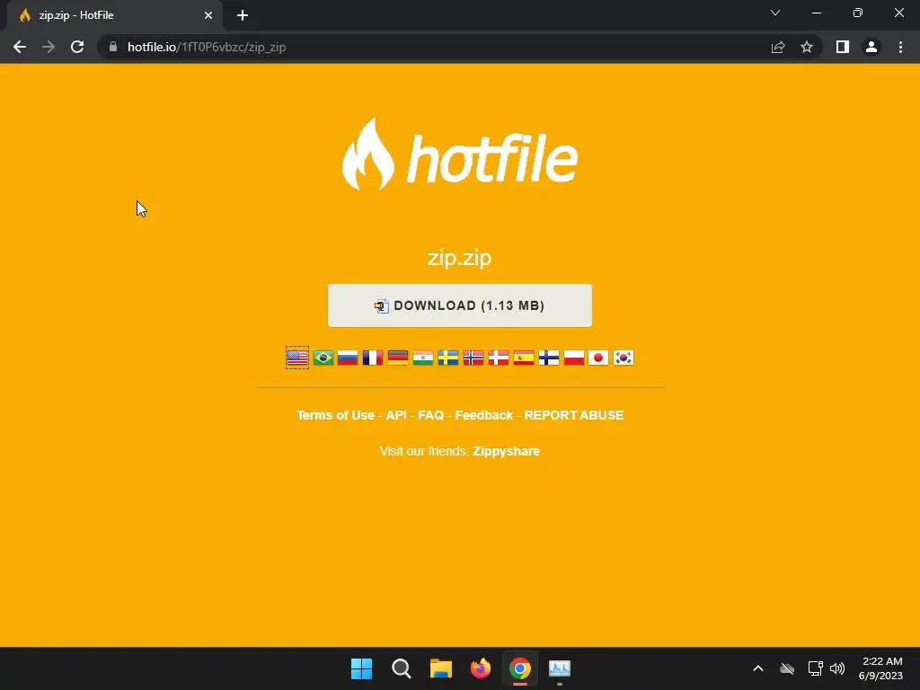Image resolution: width=920 pixels, height=690 pixels.
Task: Open a new browser tab
Action: (x=243, y=15)
